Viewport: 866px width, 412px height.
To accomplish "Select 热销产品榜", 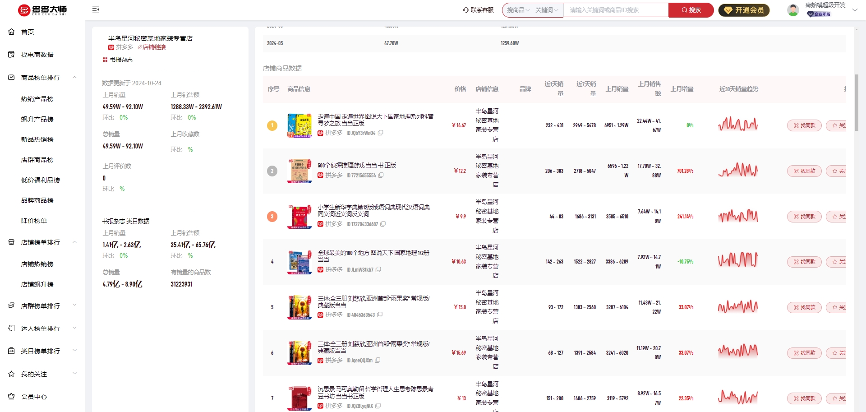I will pyautogui.click(x=37, y=99).
